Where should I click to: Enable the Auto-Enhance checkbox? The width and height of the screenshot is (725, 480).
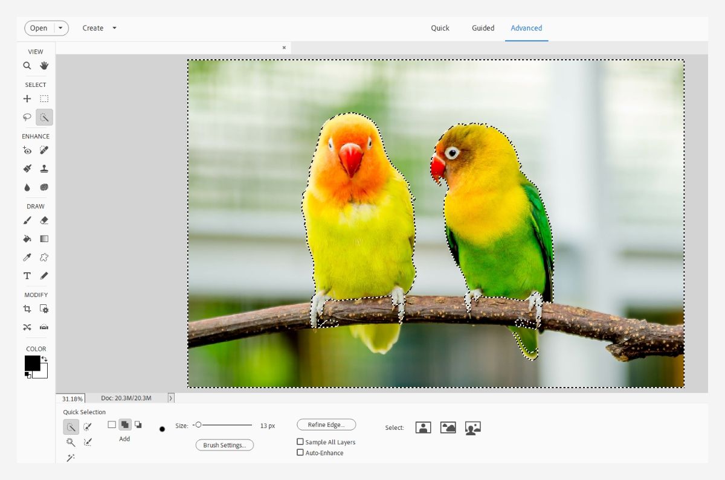(x=300, y=453)
